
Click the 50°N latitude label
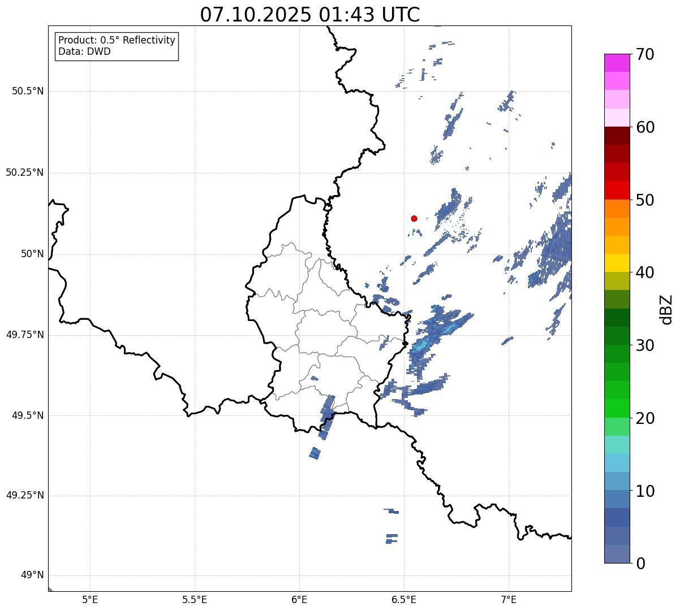(x=32, y=254)
